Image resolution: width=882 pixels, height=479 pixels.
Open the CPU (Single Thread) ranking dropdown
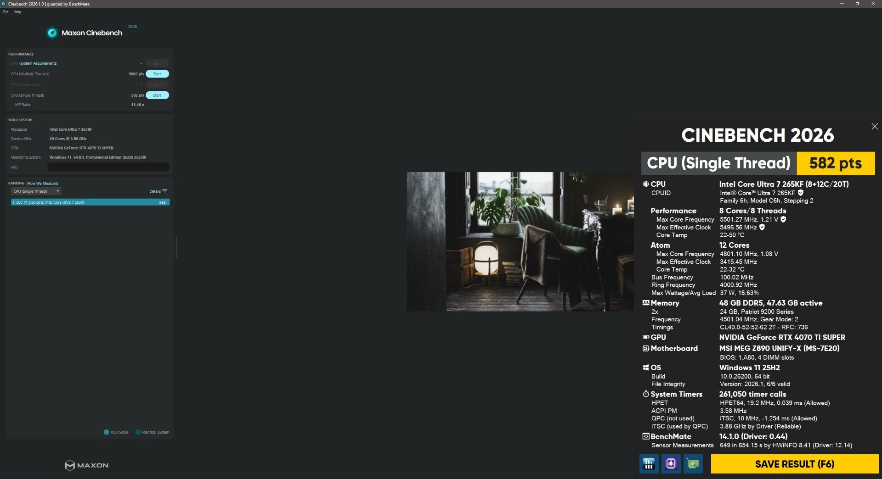(x=36, y=191)
